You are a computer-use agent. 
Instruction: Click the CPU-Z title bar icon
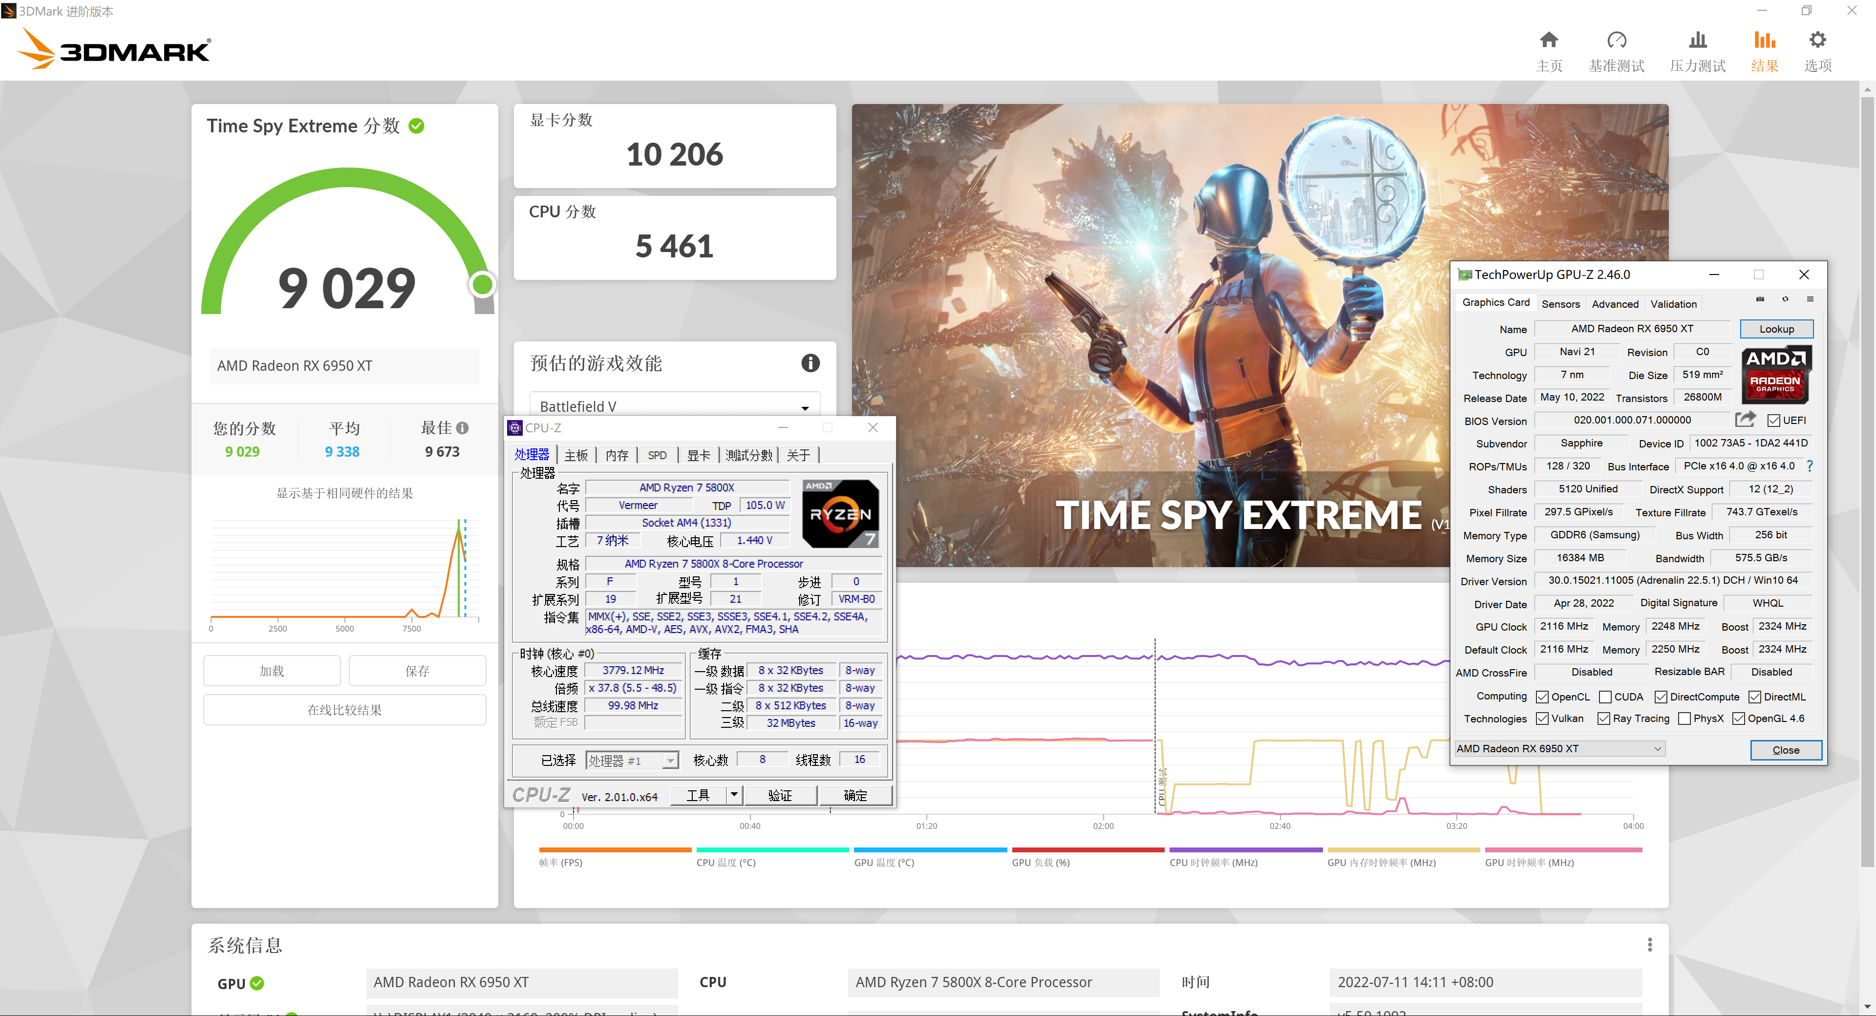click(515, 427)
